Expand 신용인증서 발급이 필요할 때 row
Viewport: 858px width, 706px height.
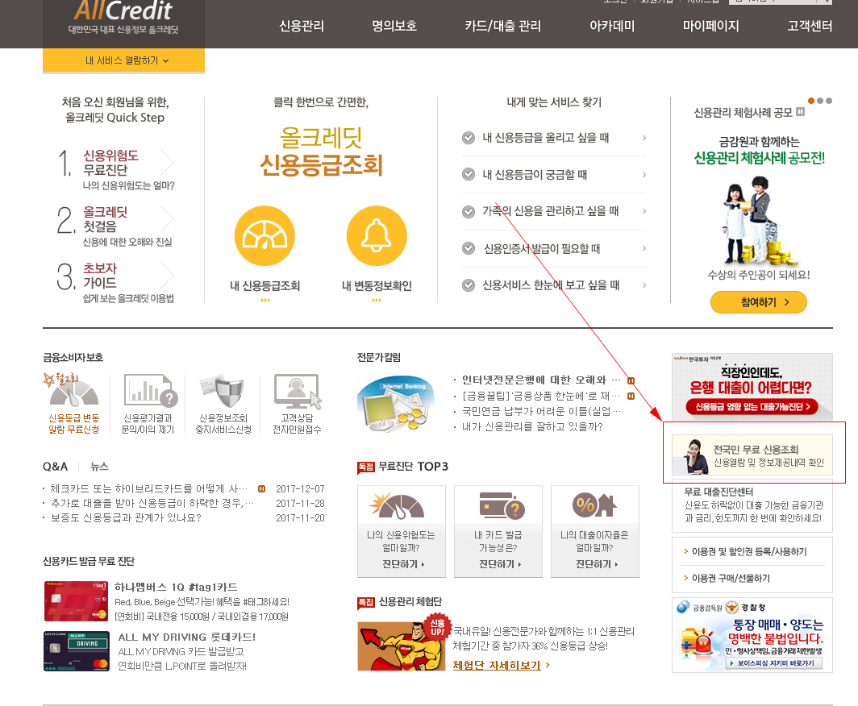554,248
